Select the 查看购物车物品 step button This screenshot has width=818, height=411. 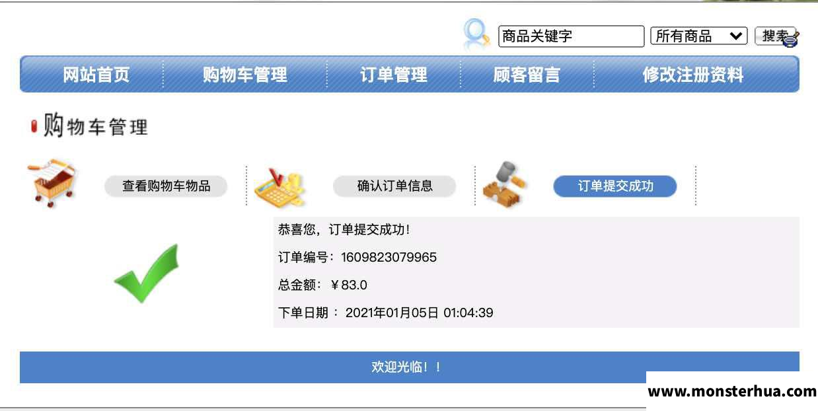tap(166, 186)
